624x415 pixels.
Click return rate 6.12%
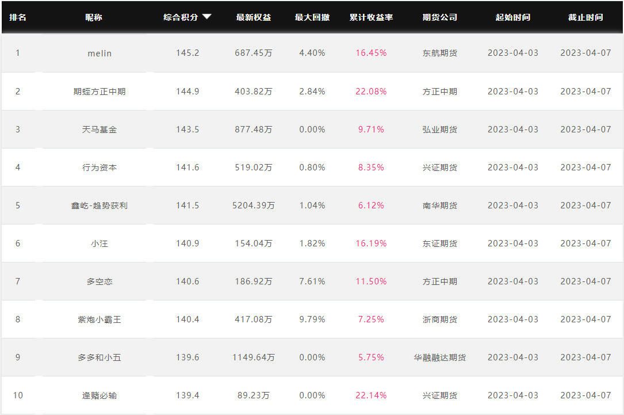click(371, 205)
